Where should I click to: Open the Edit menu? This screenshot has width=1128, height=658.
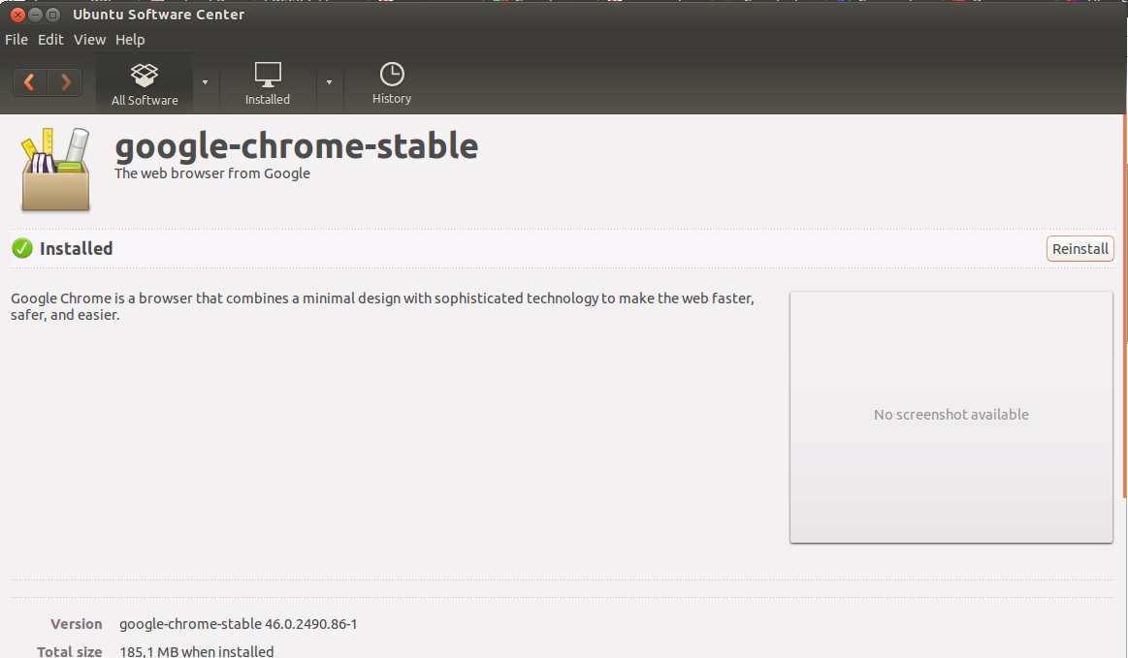coord(50,40)
